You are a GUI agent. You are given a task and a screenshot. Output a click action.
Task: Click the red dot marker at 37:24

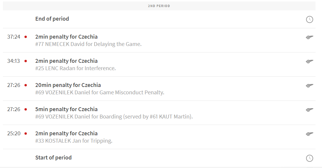click(26, 37)
